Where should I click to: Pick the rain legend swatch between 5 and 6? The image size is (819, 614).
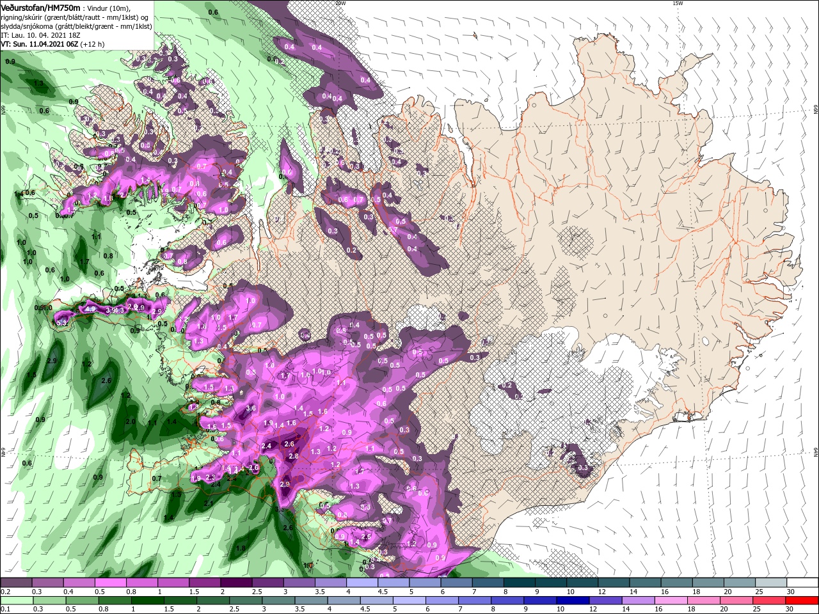point(409,601)
